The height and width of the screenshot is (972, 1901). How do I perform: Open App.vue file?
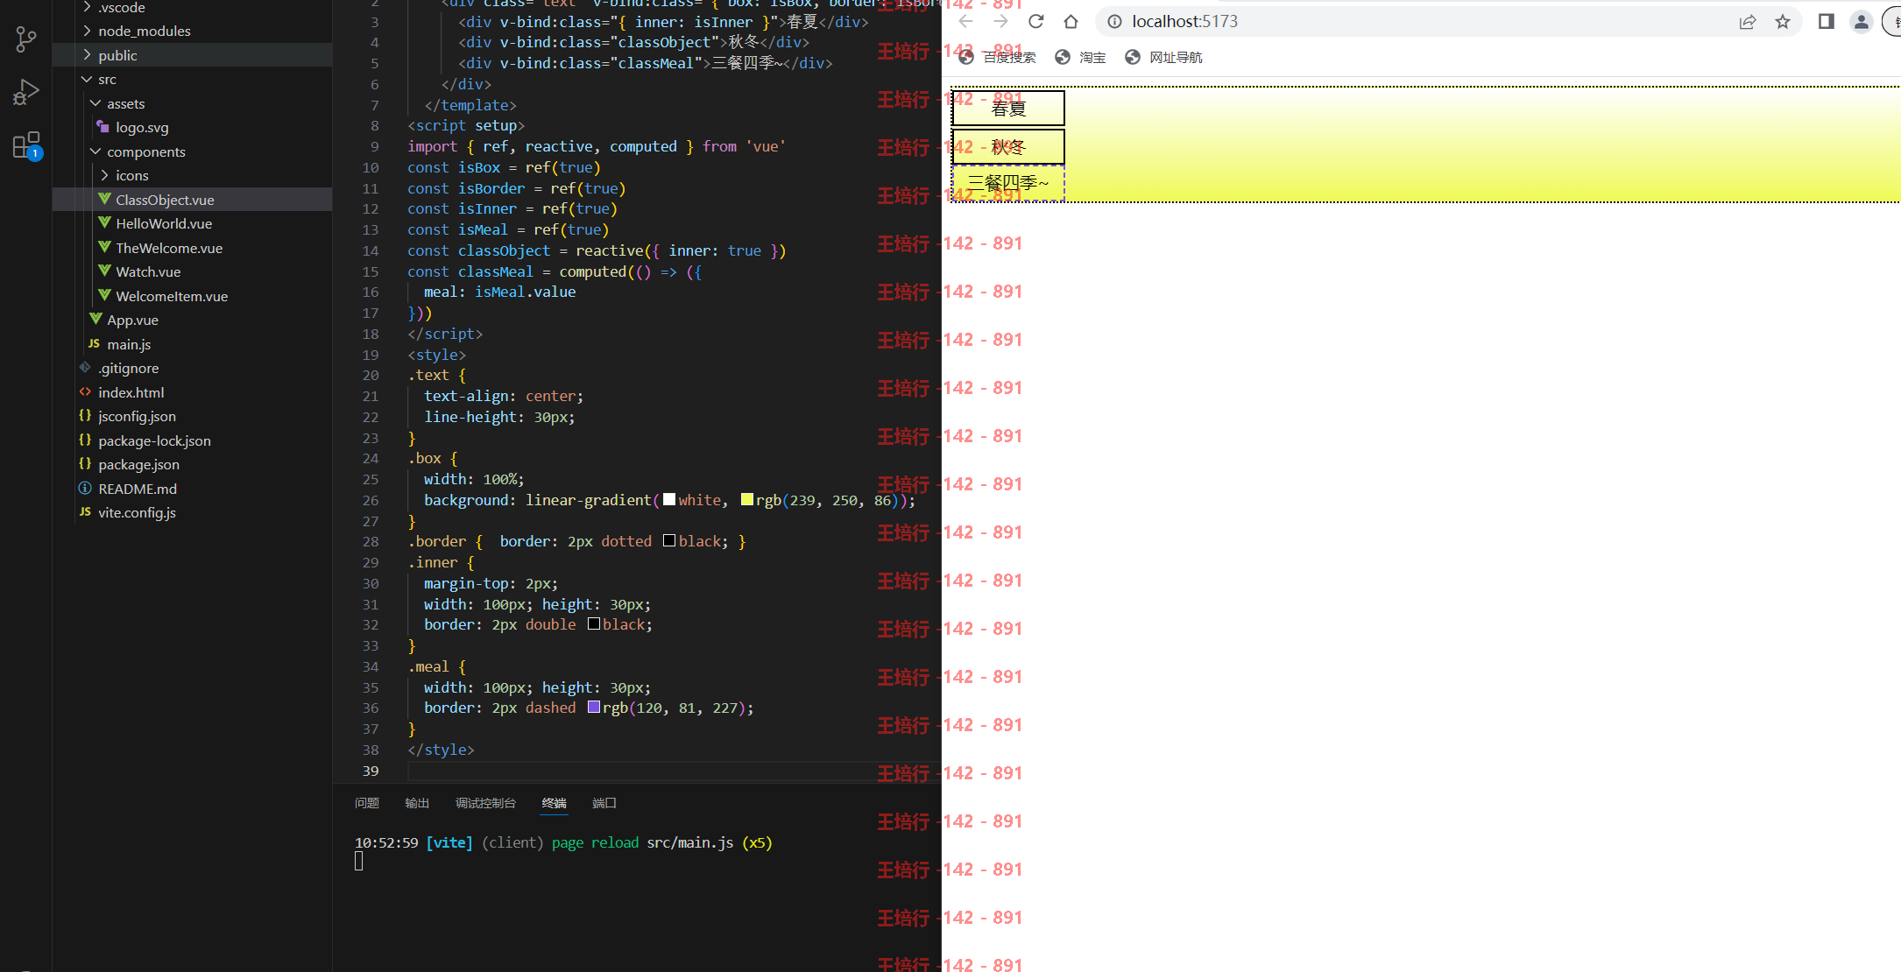click(192, 320)
